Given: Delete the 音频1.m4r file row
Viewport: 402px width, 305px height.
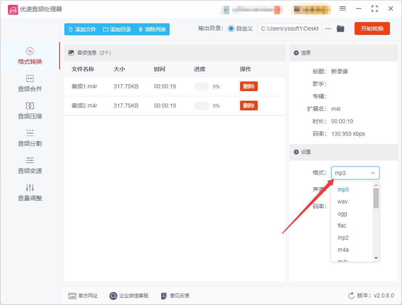Looking at the screenshot, I should [x=249, y=86].
